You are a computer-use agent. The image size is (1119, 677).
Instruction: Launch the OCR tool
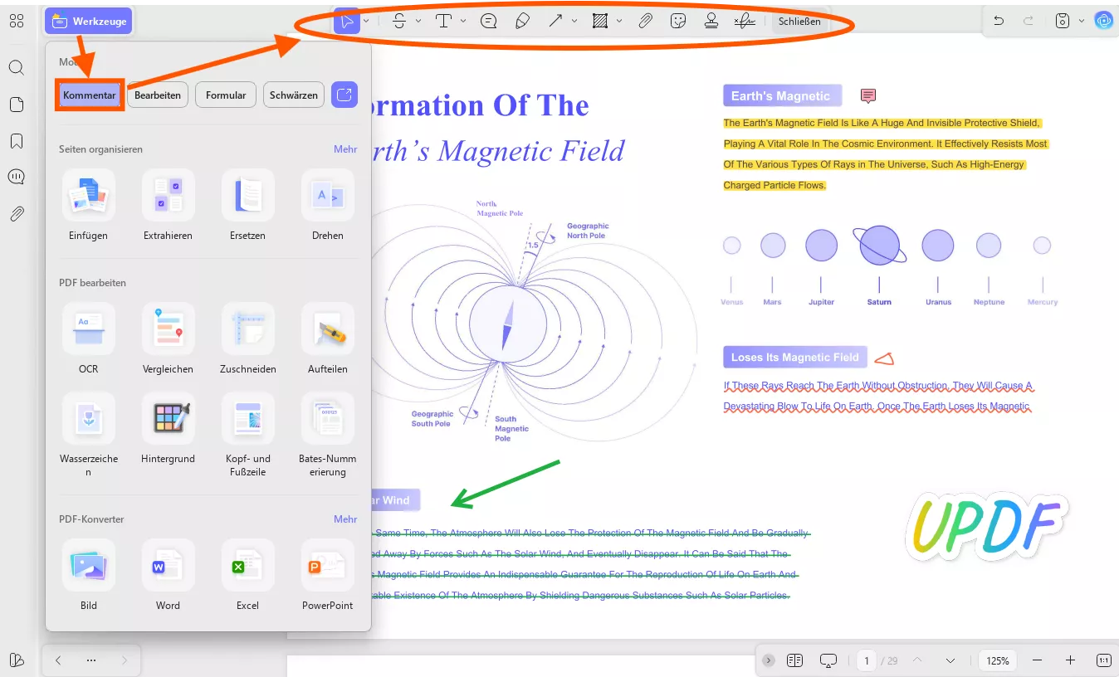tap(89, 338)
